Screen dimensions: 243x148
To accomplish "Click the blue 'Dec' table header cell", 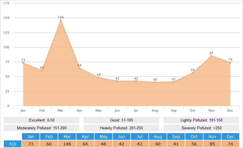I will 230,137.
